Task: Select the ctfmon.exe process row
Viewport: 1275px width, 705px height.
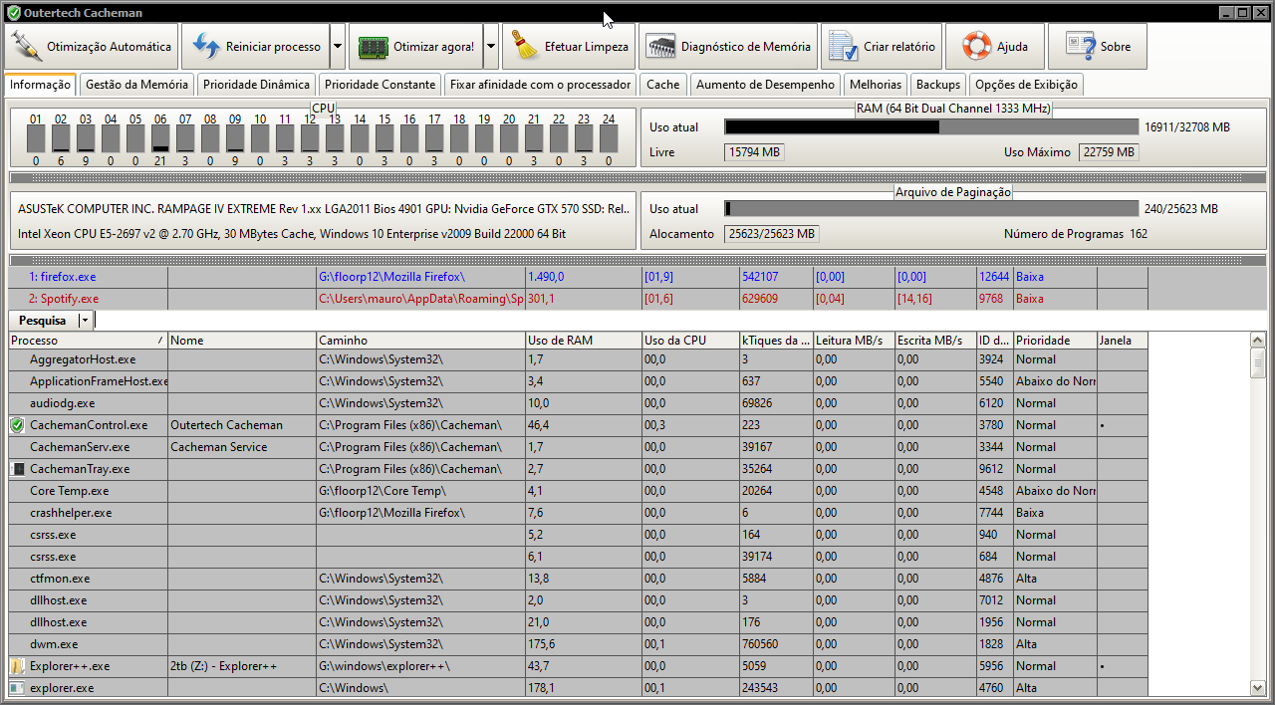Action: click(578, 579)
